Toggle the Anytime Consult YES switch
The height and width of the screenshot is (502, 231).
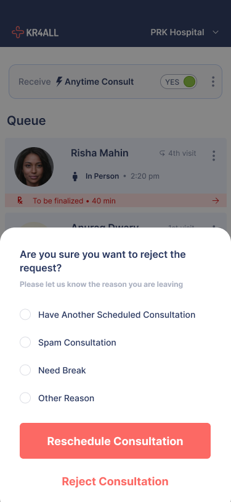coord(179,82)
